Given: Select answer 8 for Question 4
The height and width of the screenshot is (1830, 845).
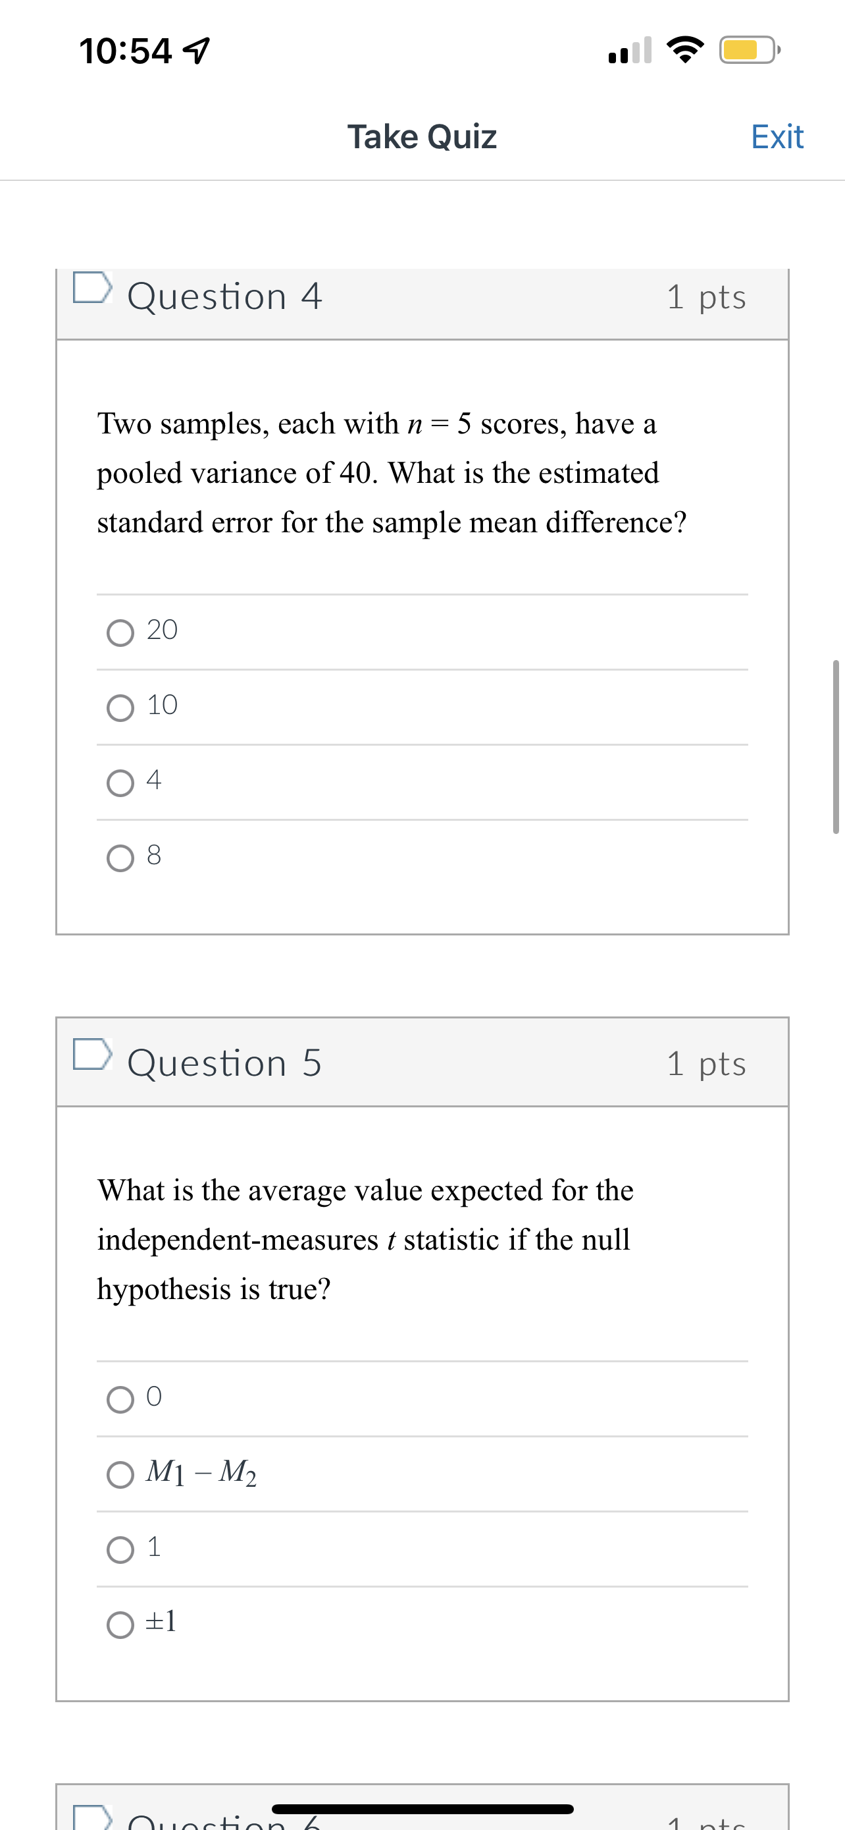Looking at the screenshot, I should click(x=120, y=858).
